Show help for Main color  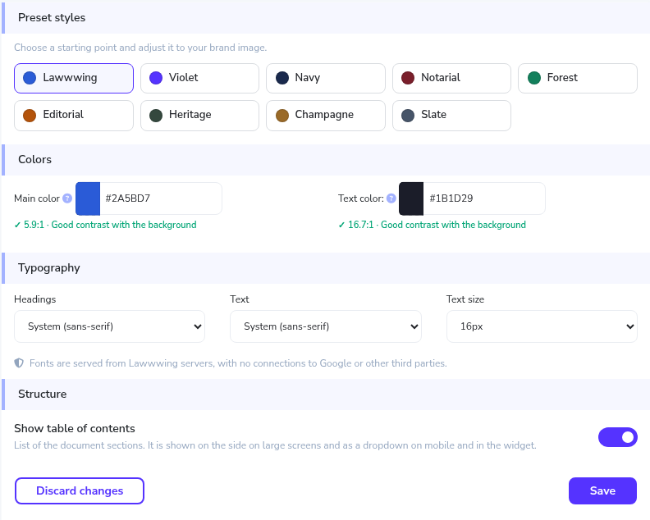point(67,198)
